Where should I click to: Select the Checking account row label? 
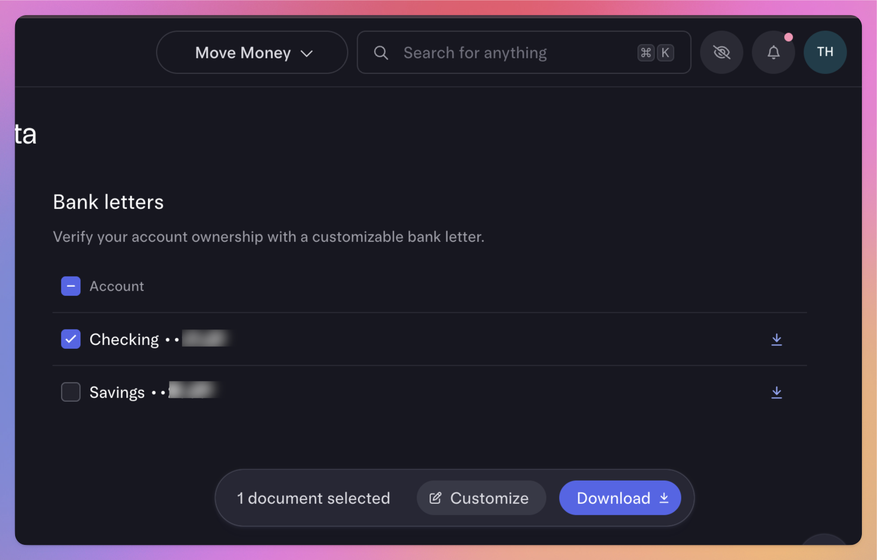[x=124, y=340]
